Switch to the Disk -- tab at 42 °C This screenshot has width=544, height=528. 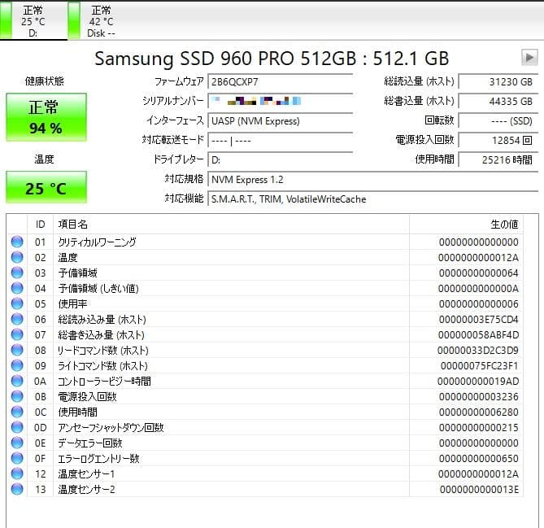101,21
